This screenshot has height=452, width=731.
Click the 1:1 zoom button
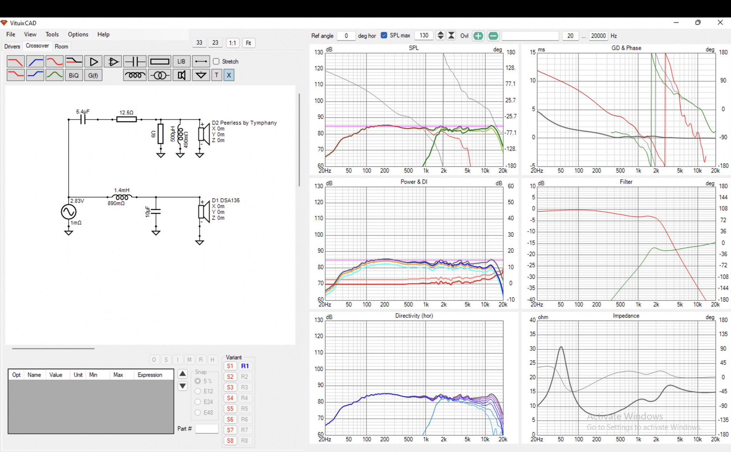pyautogui.click(x=232, y=43)
